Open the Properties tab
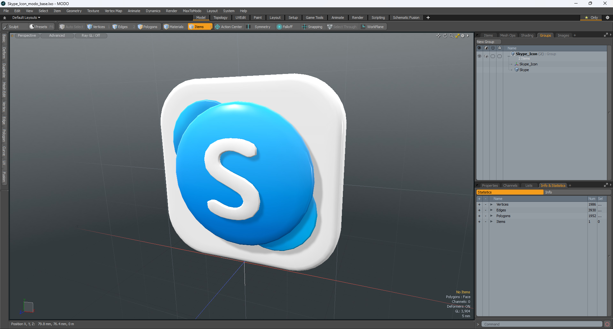This screenshot has height=329, width=613. pyautogui.click(x=490, y=186)
